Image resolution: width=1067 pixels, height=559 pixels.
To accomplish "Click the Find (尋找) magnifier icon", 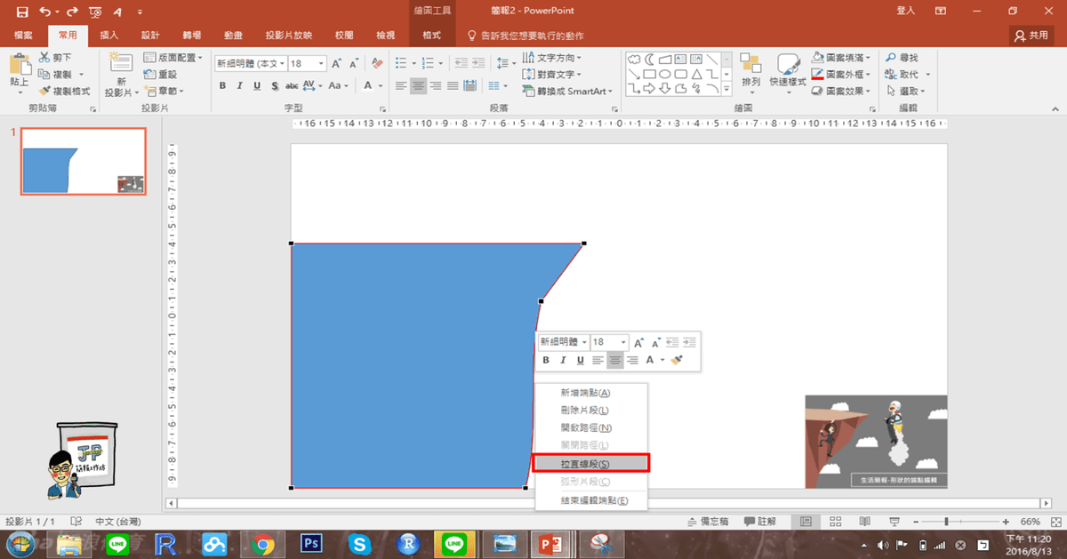I will (891, 58).
